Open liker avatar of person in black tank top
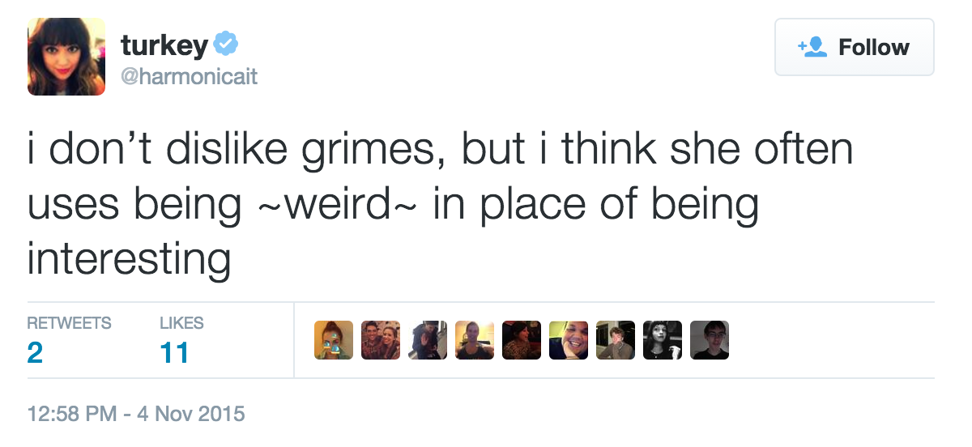The width and height of the screenshot is (972, 447). (475, 340)
